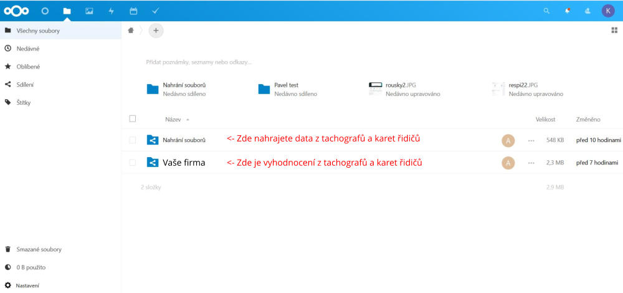The height and width of the screenshot is (293, 623).
Task: Switch to grid view
Action: pos(614,30)
